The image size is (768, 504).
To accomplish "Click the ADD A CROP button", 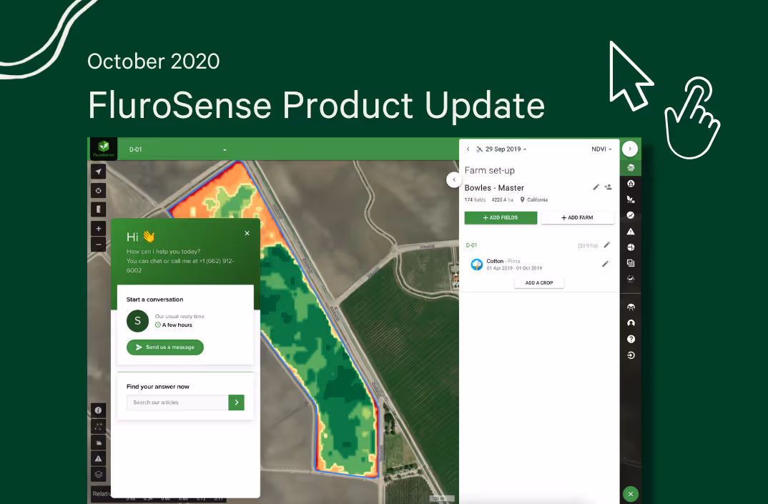I will pyautogui.click(x=539, y=282).
